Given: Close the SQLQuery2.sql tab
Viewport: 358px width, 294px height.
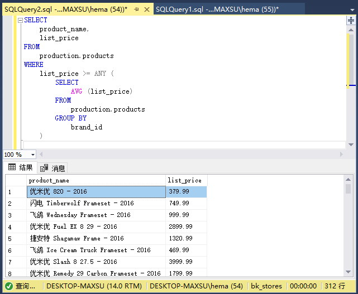Looking at the screenshot, I should pyautogui.click(x=147, y=9).
